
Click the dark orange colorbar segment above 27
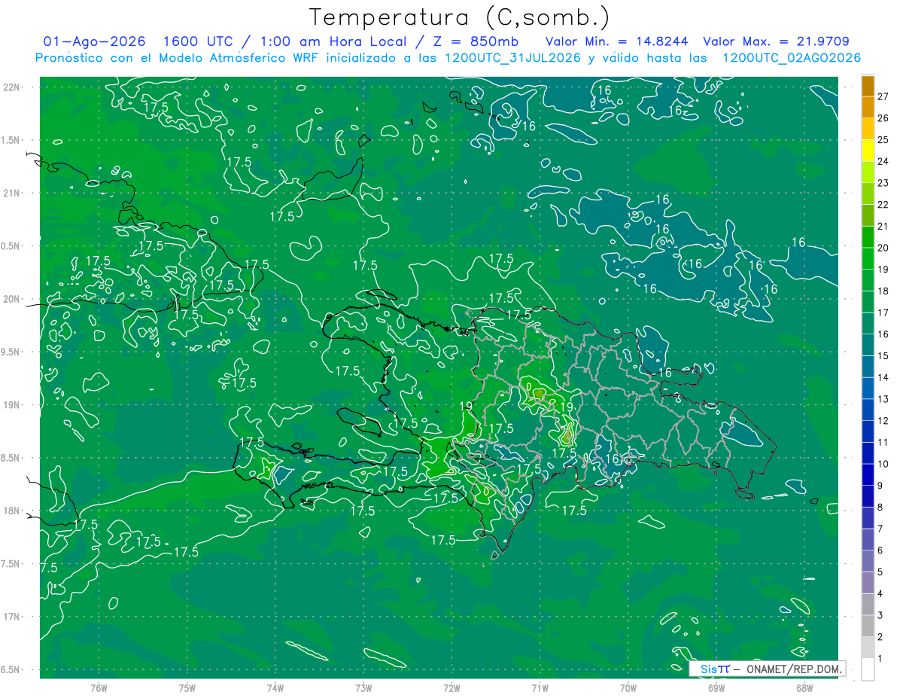point(868,86)
